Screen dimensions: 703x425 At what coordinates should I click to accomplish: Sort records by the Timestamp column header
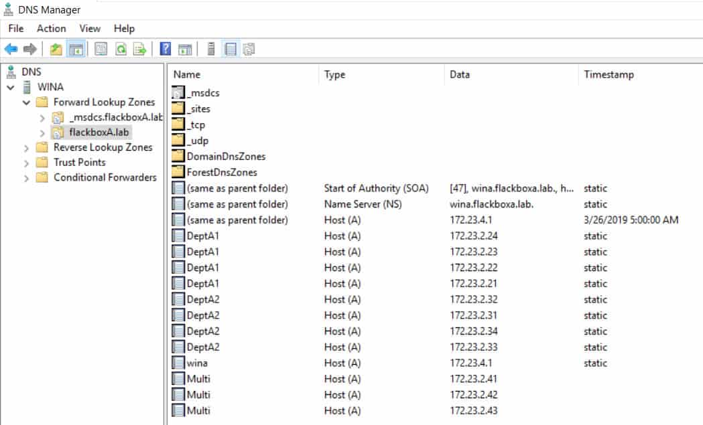(x=609, y=74)
